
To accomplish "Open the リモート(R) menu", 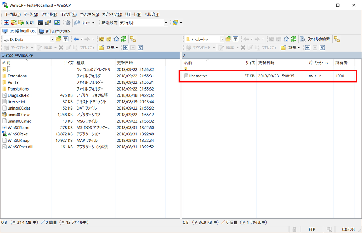I will tap(133, 14).
